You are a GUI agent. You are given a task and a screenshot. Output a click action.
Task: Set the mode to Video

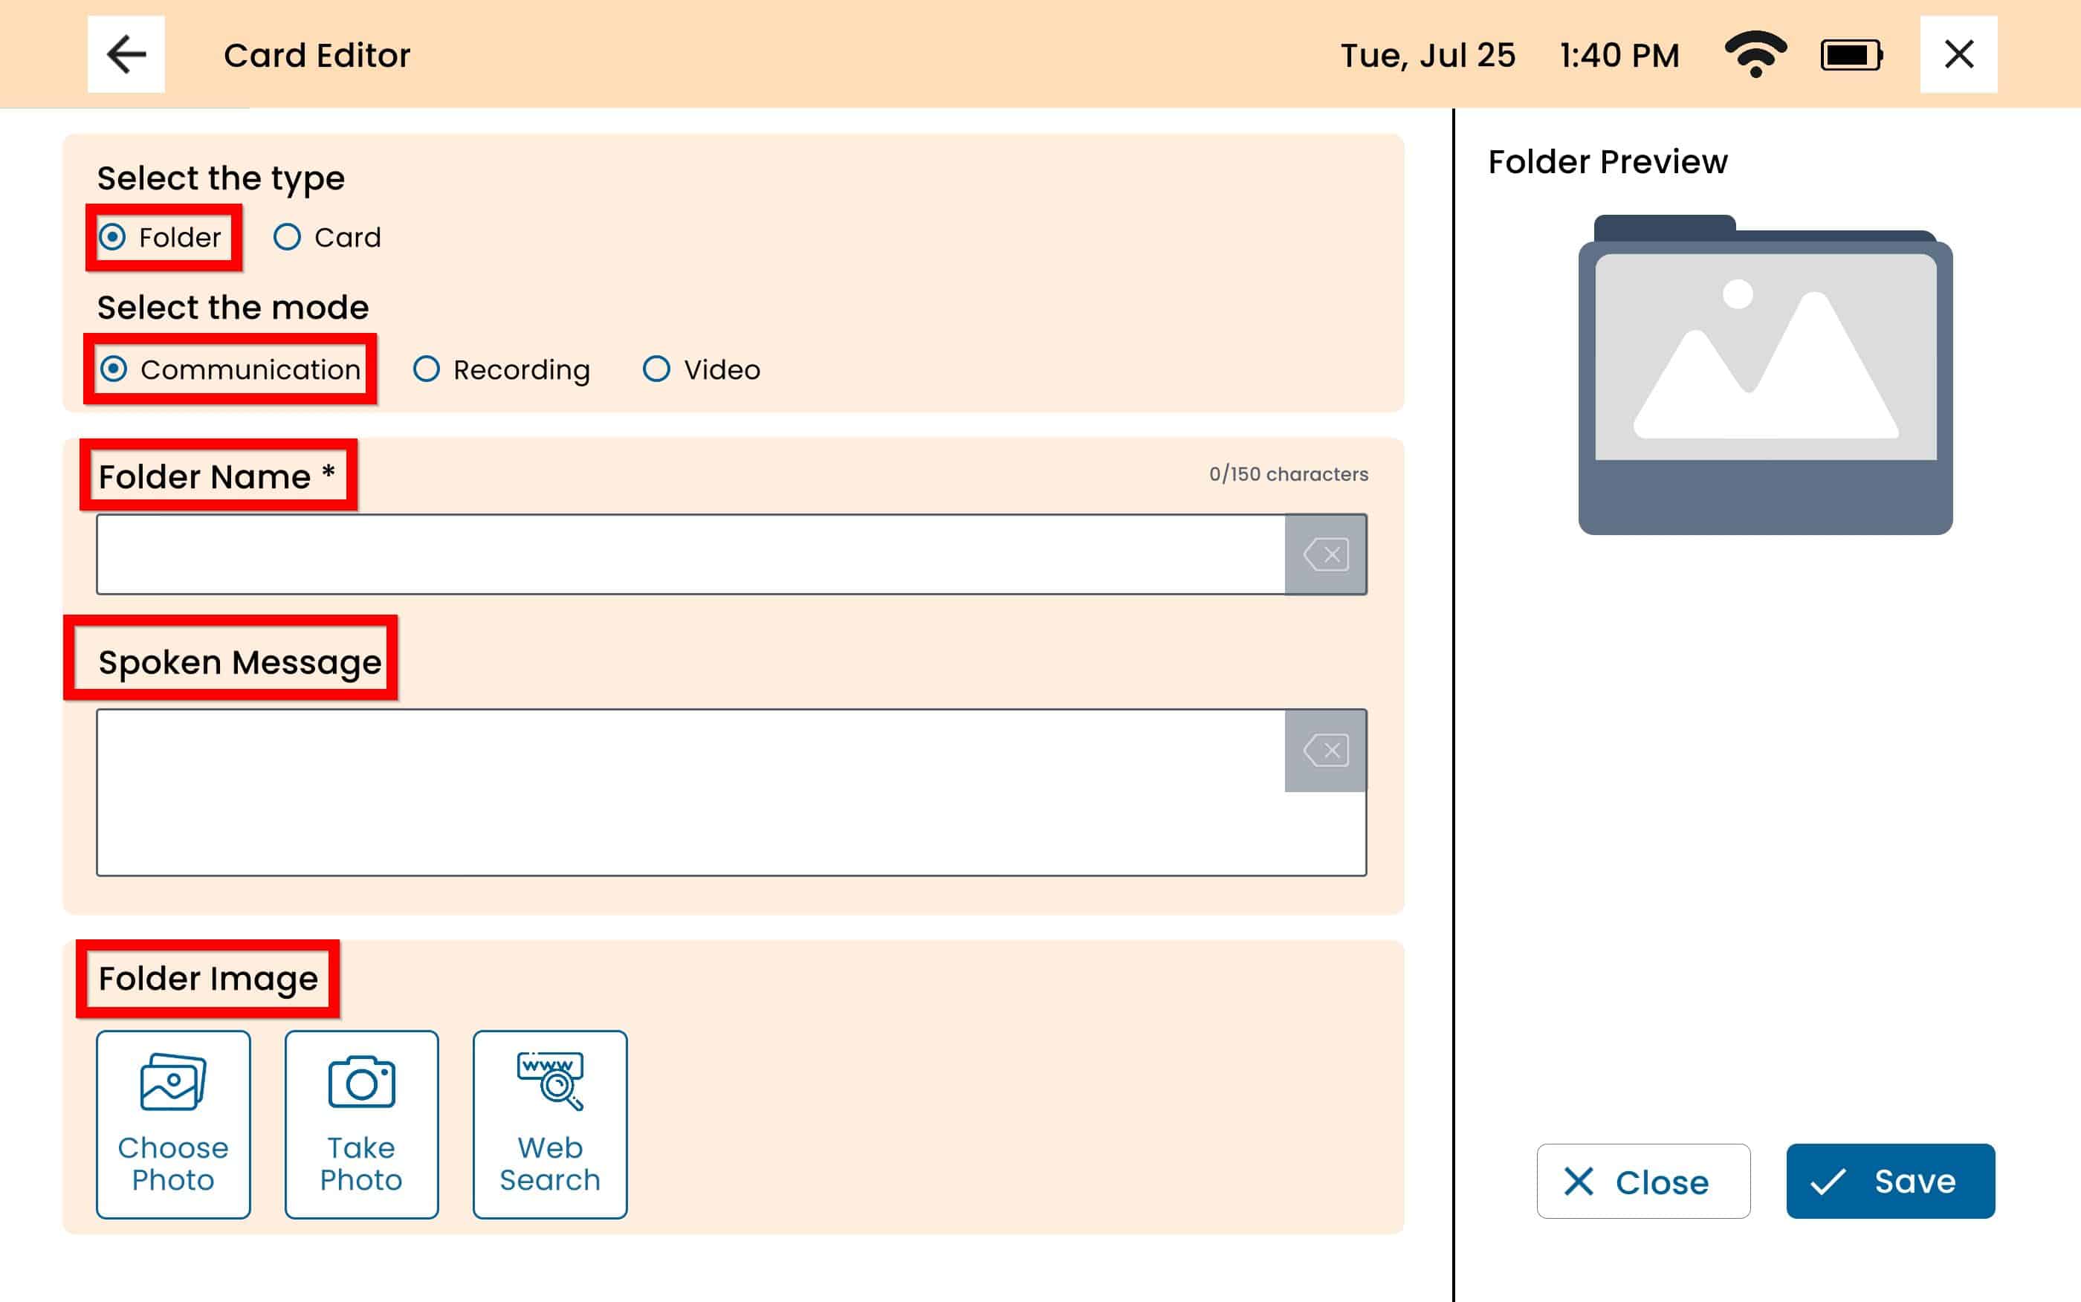coord(657,369)
